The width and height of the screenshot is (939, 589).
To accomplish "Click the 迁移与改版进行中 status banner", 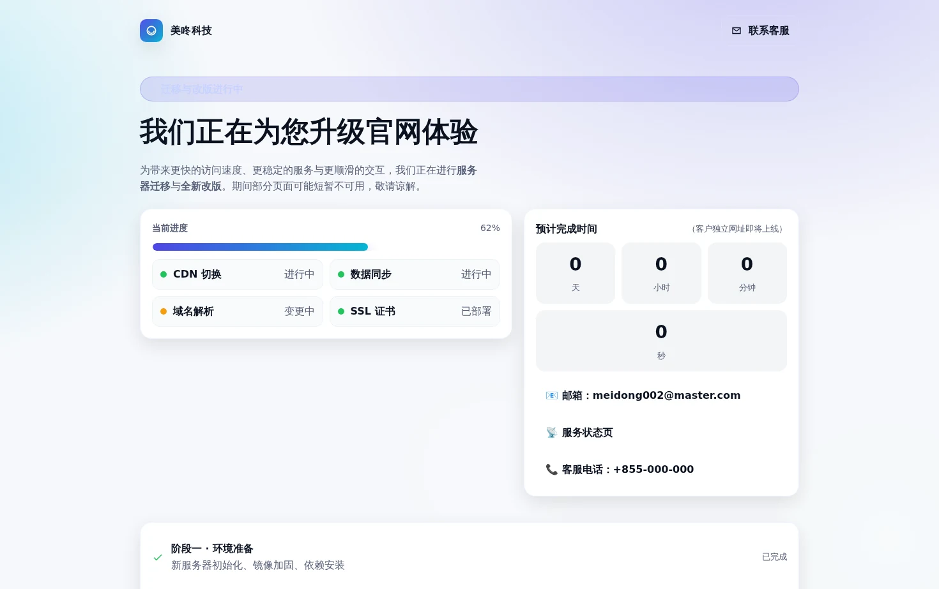I will (x=469, y=89).
